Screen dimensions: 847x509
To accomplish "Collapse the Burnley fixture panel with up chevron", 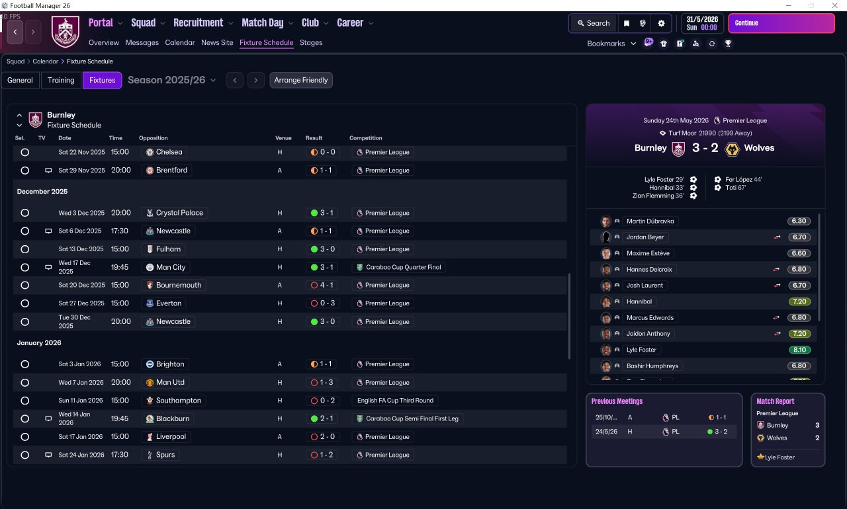I will tap(19, 115).
